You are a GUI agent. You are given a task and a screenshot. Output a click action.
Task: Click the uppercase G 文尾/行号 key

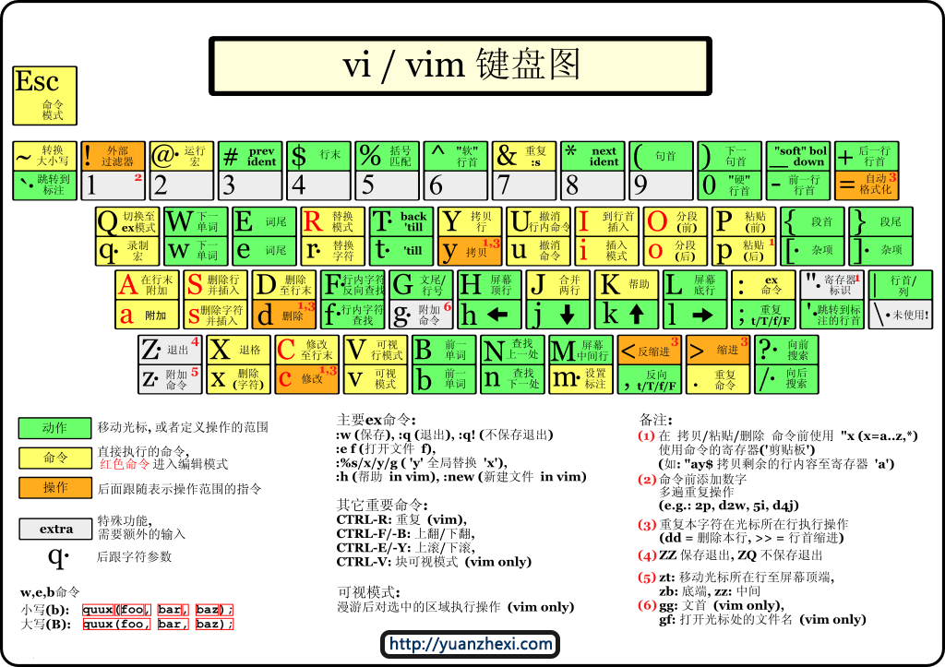coord(421,286)
